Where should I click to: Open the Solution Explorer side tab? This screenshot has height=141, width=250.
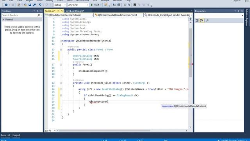246,18
